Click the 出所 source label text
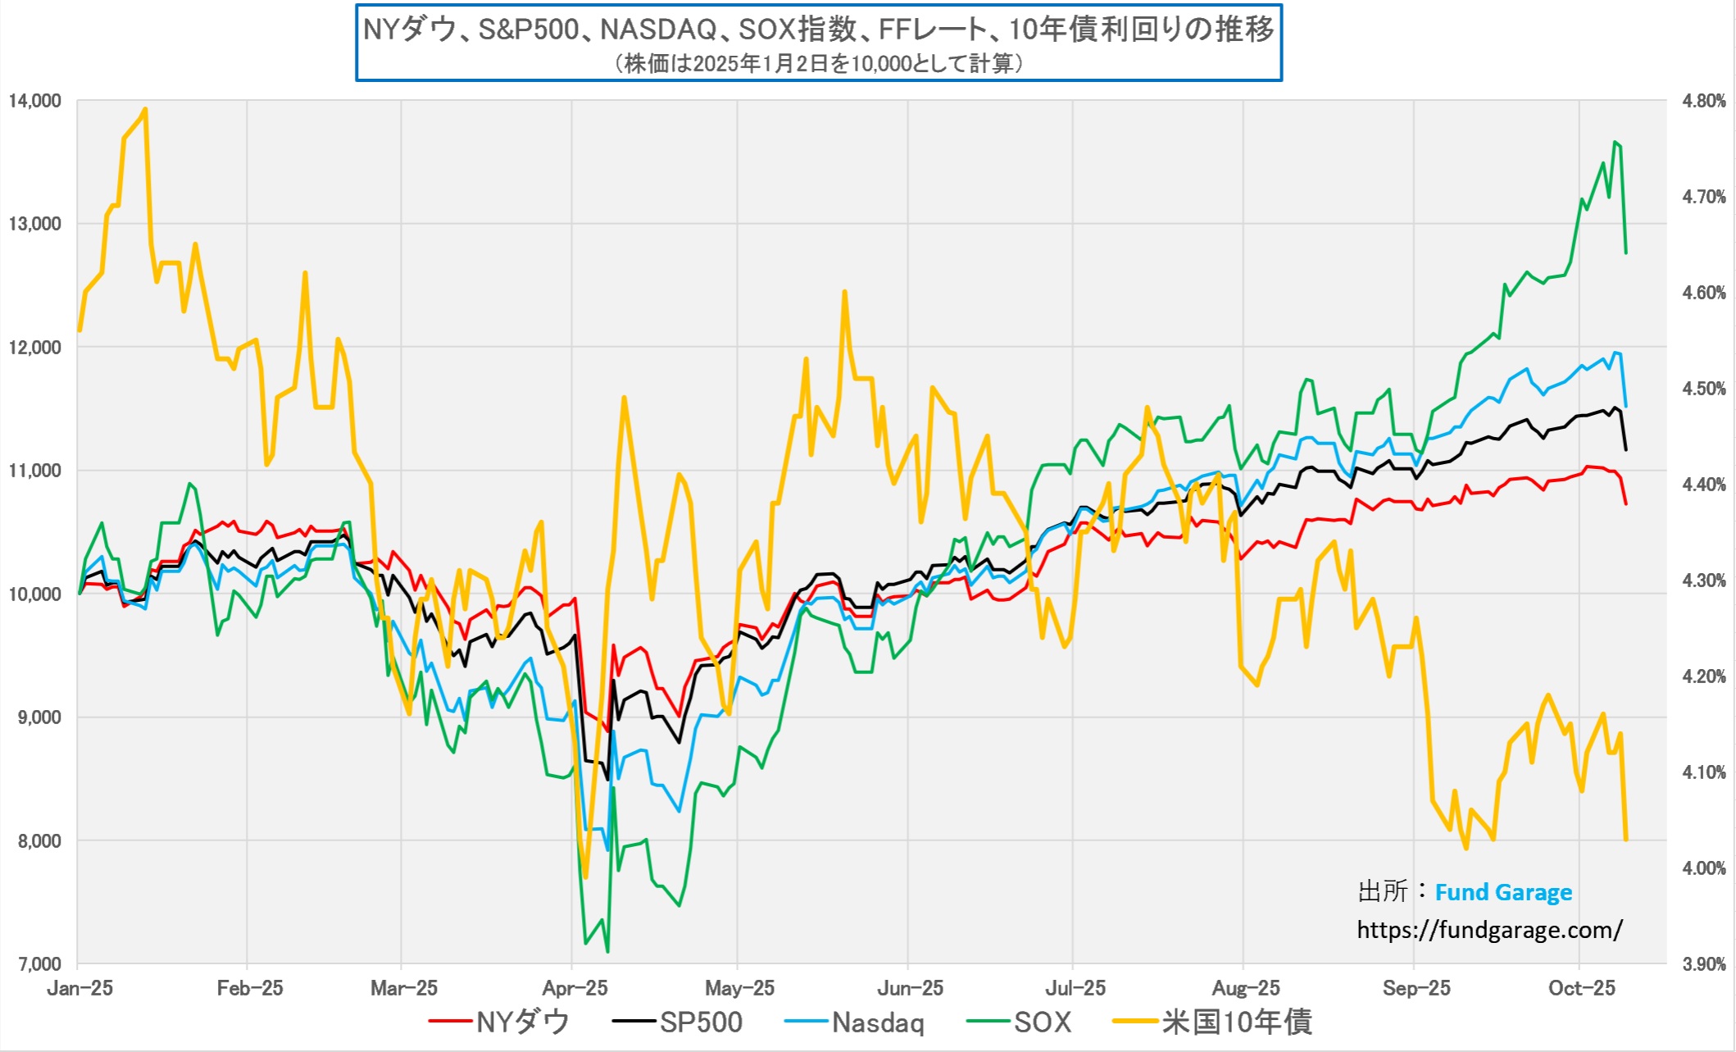 click(1382, 891)
